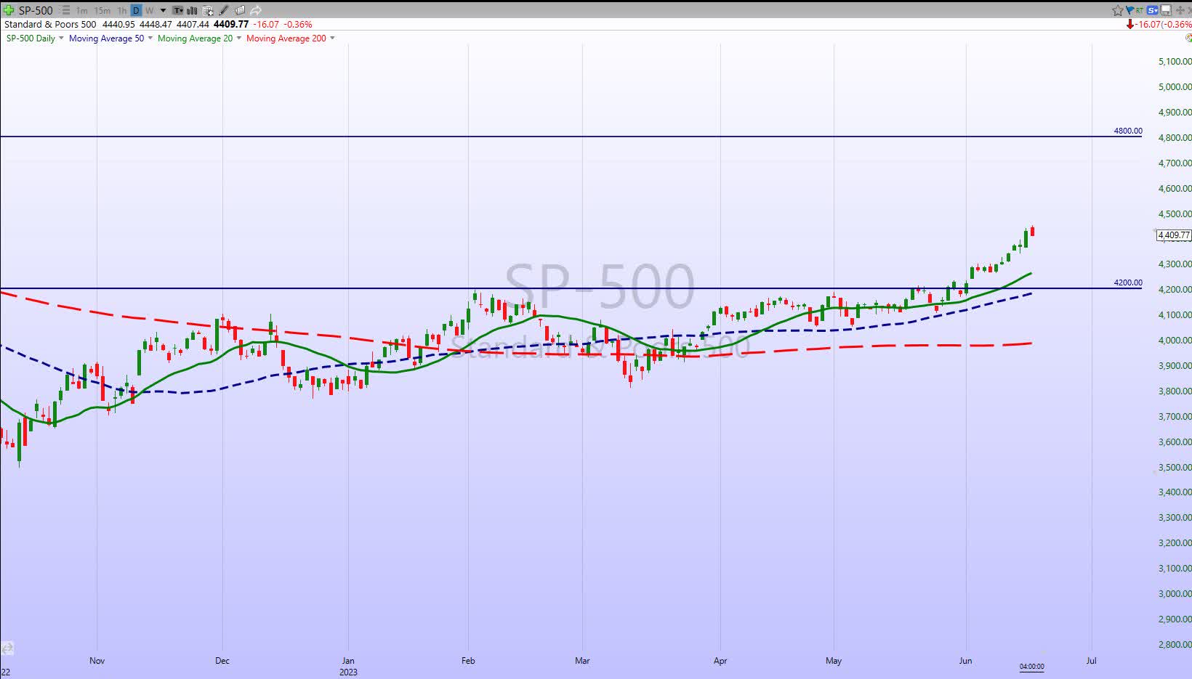Open the blue S dropdown button
The height and width of the screenshot is (679, 1192).
[1153, 10]
